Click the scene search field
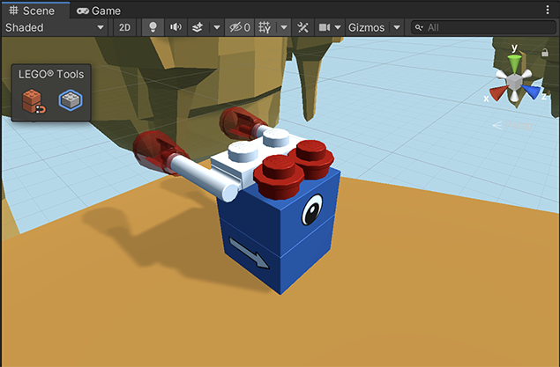 point(484,27)
